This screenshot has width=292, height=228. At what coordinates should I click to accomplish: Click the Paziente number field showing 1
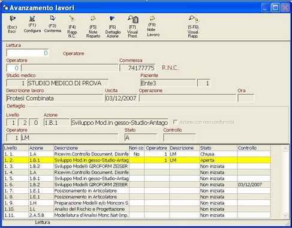203,83
